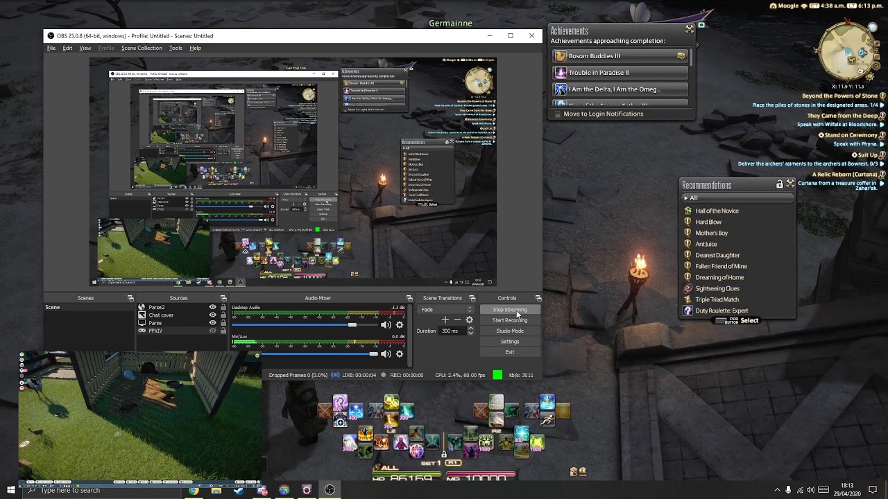This screenshot has width=888, height=499.
Task: Click the Trouble in Paradise II achievement icon
Action: pyautogui.click(x=561, y=72)
